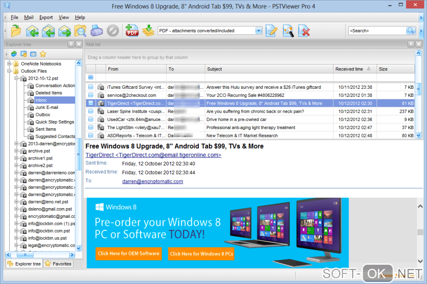Click into the Search input field

378,31
